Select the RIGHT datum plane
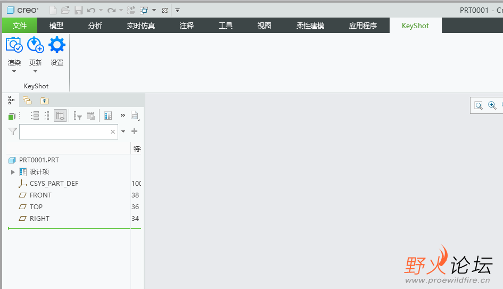The height and width of the screenshot is (289, 503). [39, 218]
